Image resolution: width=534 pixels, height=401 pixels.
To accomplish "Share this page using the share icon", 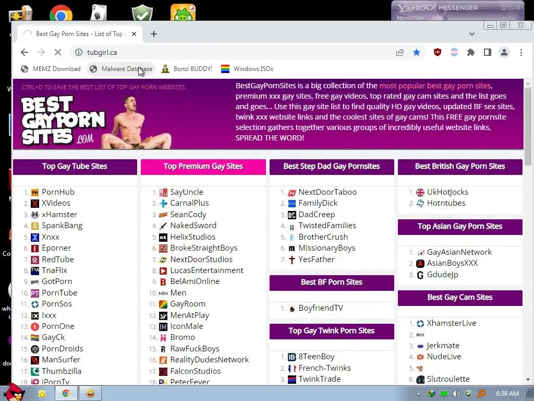I will [x=400, y=52].
